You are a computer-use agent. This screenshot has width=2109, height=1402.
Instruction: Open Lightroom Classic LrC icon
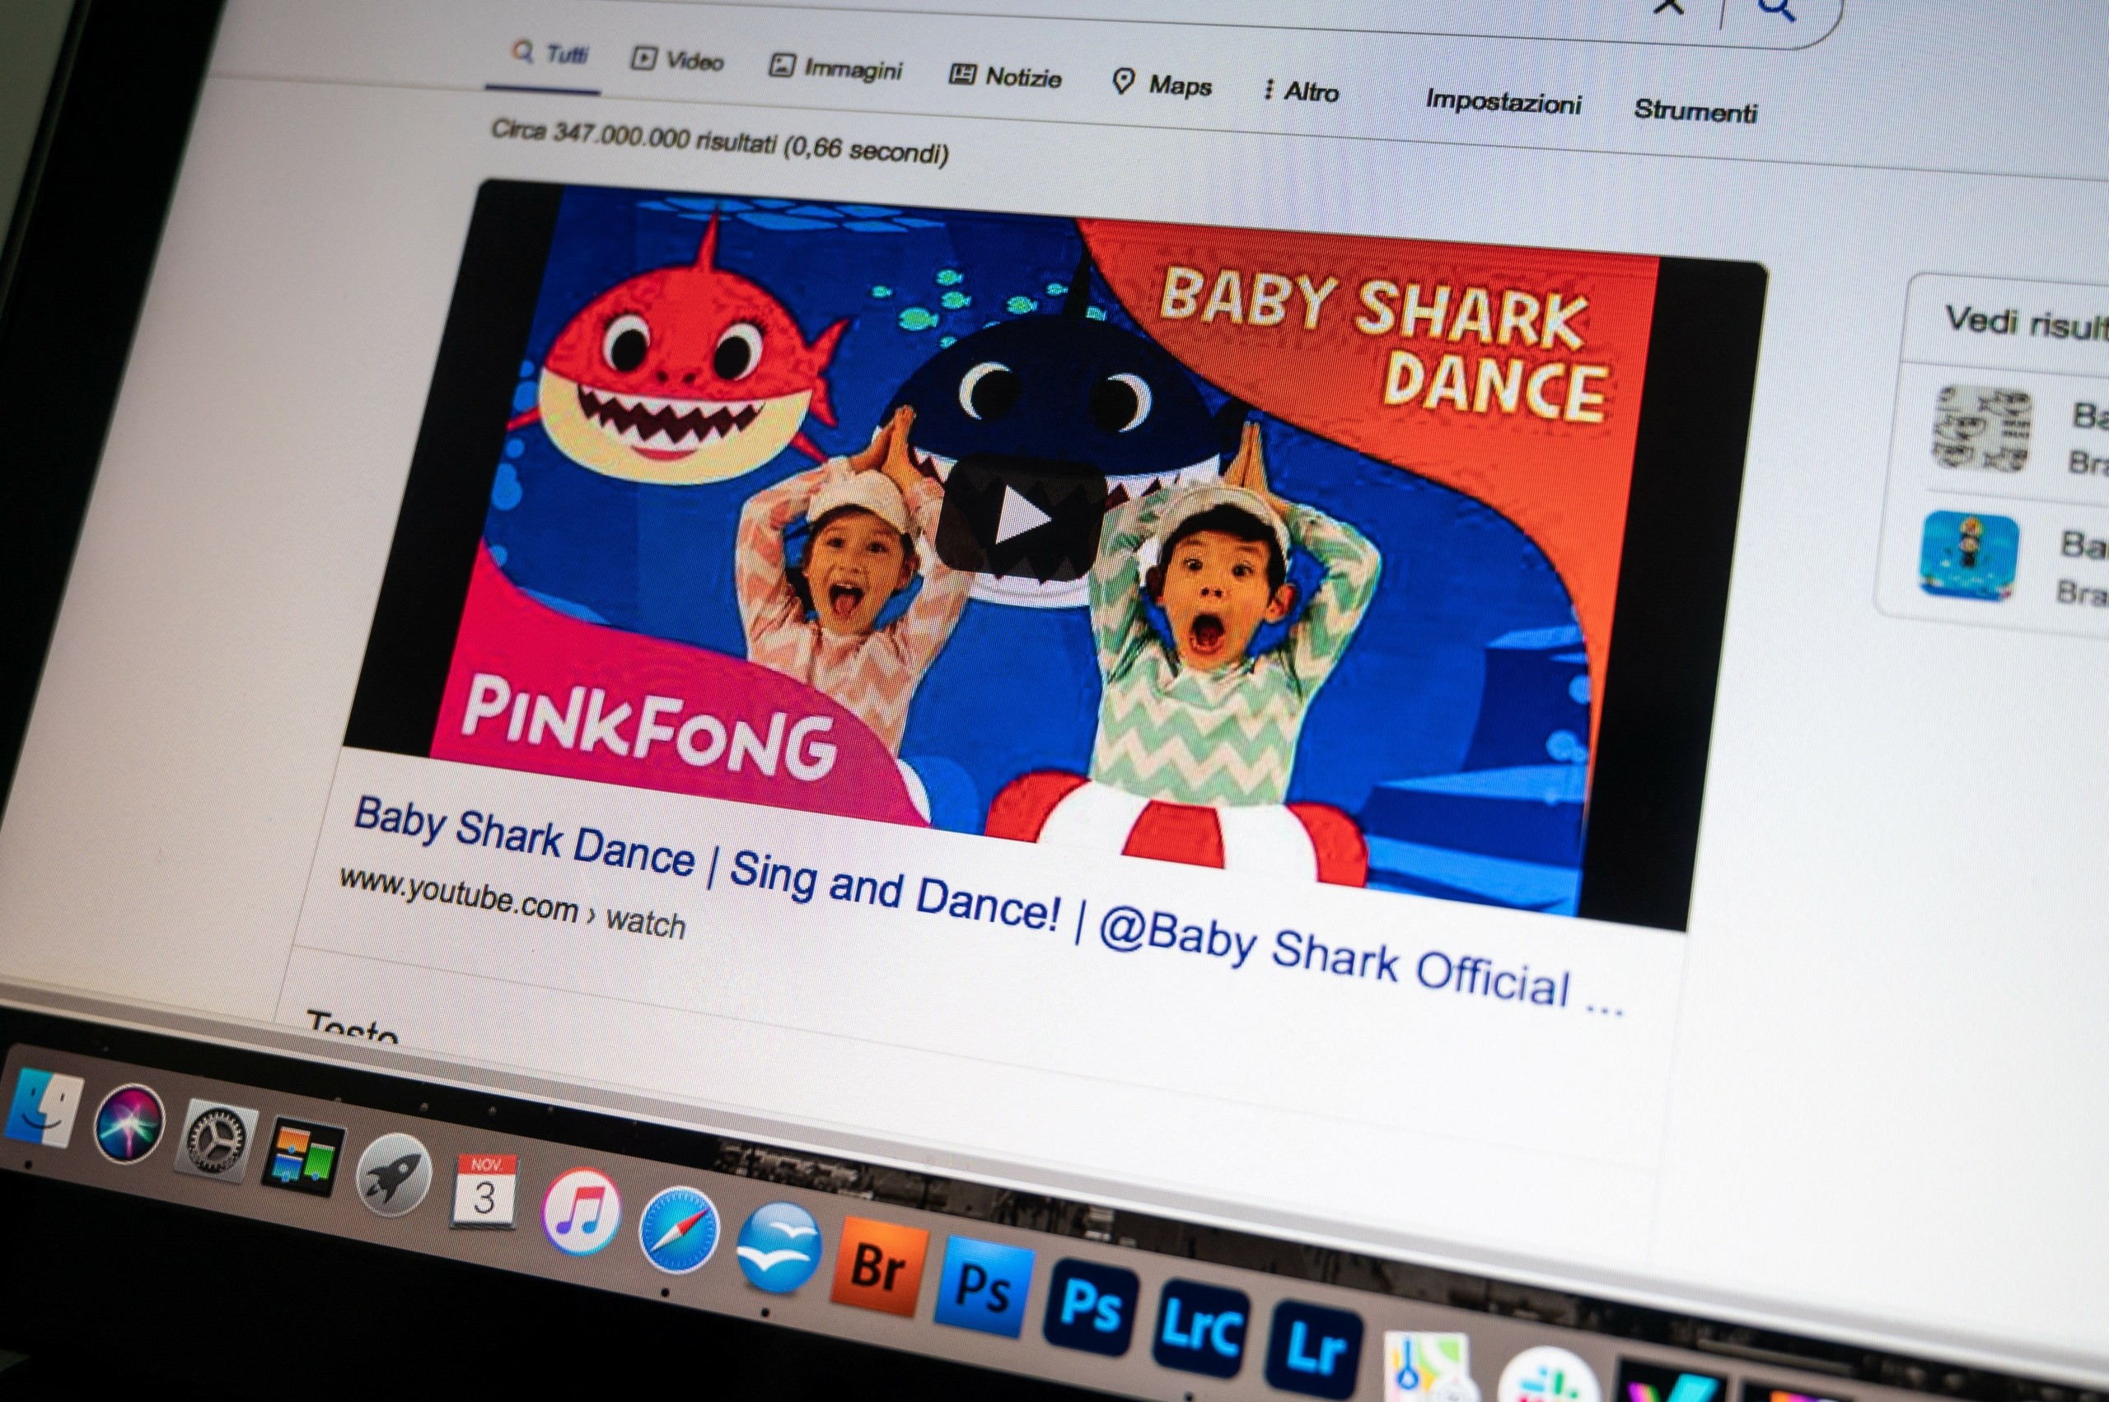[1201, 1327]
